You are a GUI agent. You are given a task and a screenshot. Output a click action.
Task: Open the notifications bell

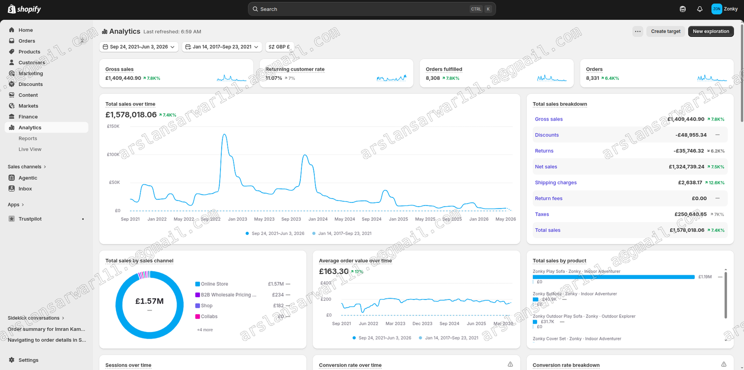(x=700, y=9)
